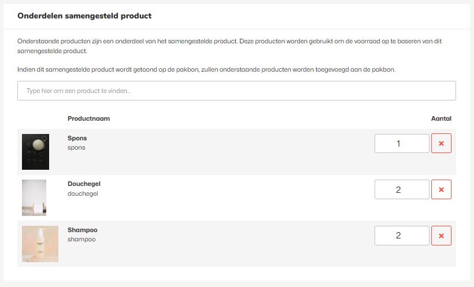The height and width of the screenshot is (287, 474).
Task: Click the Spons quantity field
Action: (402, 143)
